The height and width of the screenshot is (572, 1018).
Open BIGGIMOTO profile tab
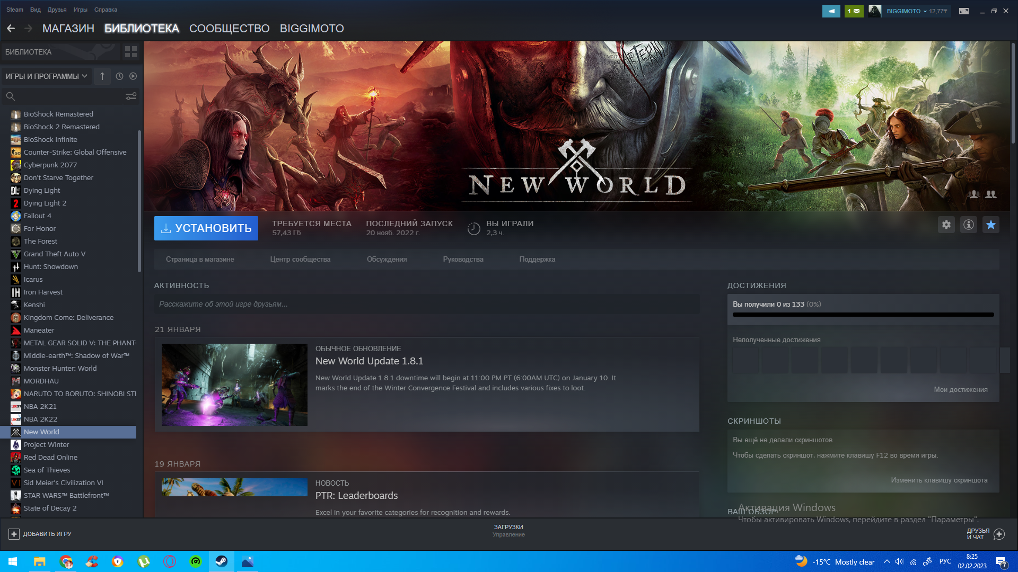312,29
